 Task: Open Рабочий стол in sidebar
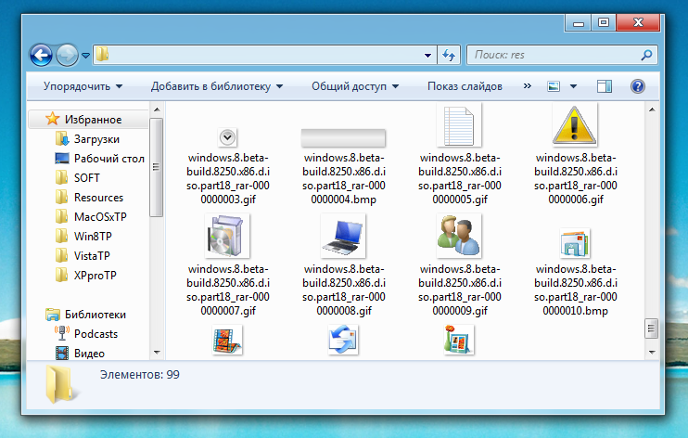pyautogui.click(x=109, y=159)
